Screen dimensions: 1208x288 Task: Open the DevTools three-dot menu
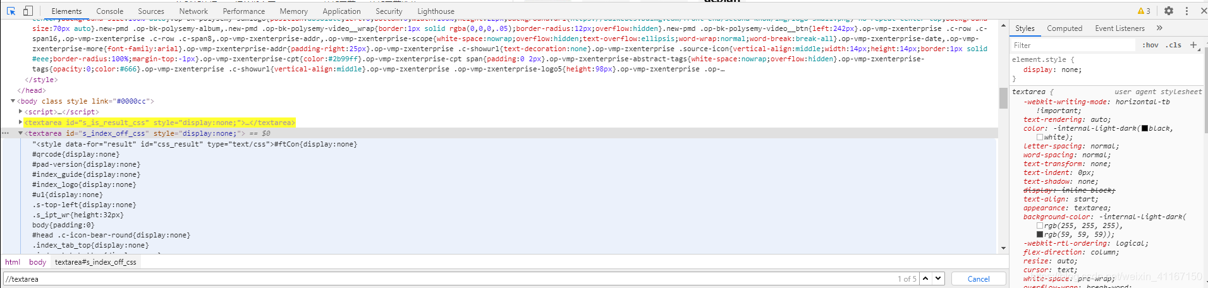1187,11
